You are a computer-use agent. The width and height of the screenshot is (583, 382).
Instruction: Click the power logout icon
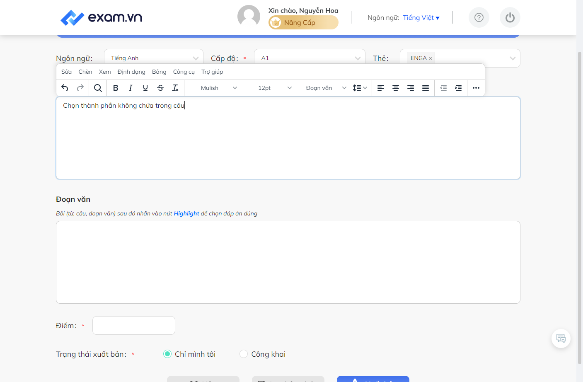coord(510,17)
